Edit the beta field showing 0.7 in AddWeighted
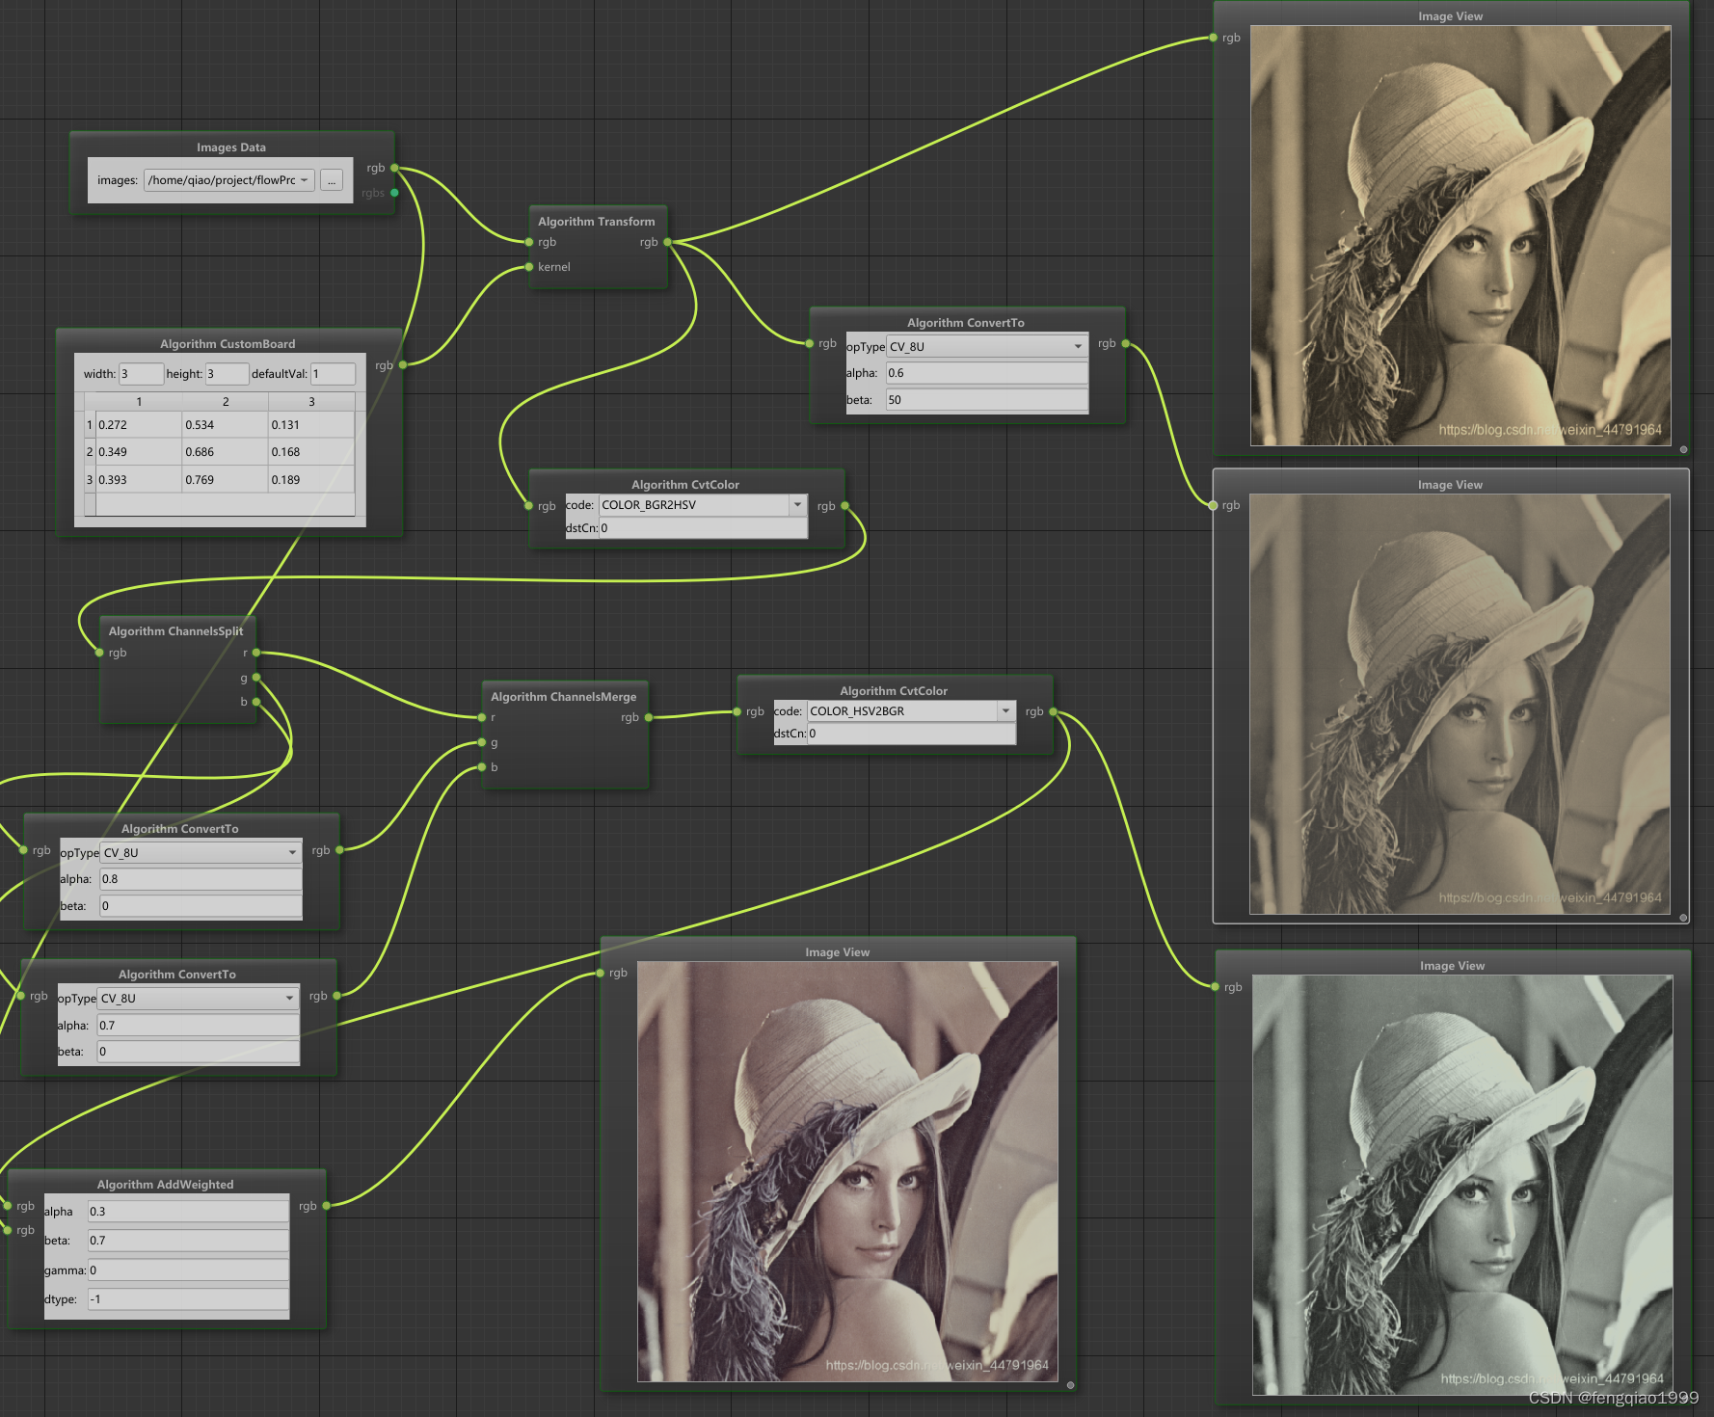Image resolution: width=1714 pixels, height=1417 pixels. pyautogui.click(x=188, y=1241)
